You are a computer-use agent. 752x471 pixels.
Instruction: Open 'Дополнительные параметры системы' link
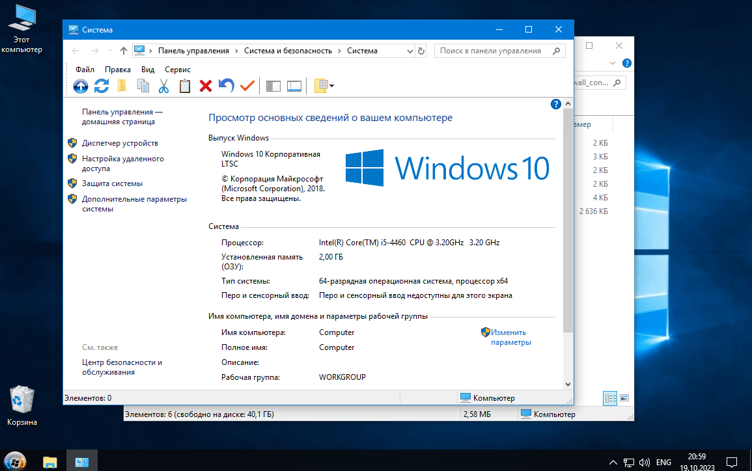pyautogui.click(x=134, y=204)
